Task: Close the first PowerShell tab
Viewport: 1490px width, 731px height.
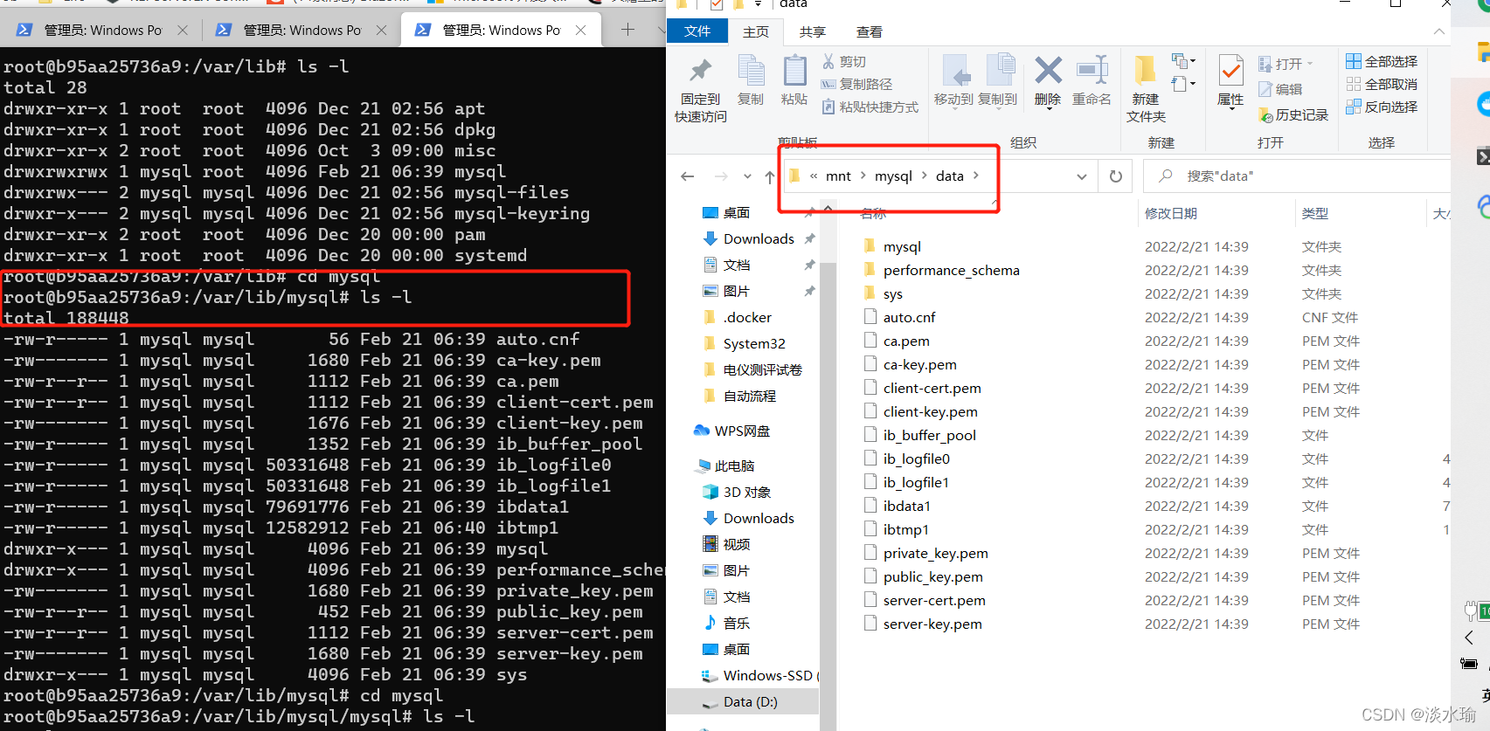Action: click(183, 30)
